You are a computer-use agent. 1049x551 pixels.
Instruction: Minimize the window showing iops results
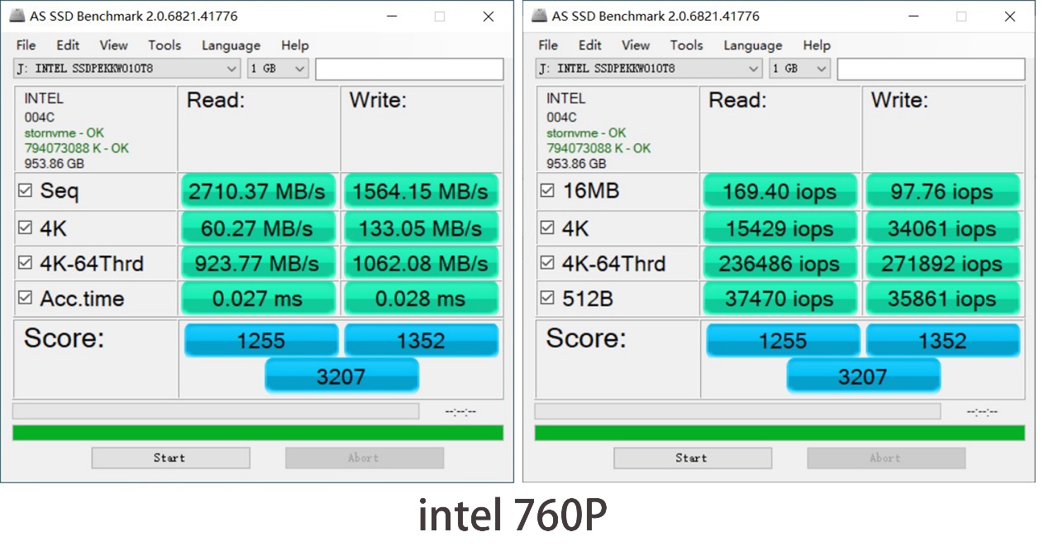(x=913, y=17)
